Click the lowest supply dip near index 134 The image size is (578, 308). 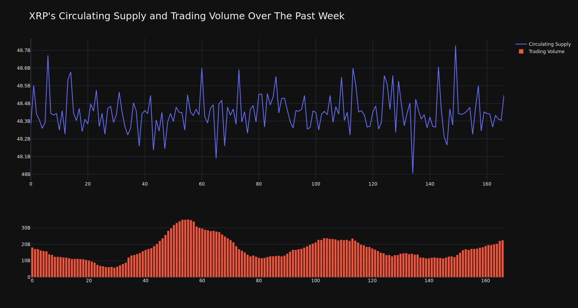(x=413, y=173)
